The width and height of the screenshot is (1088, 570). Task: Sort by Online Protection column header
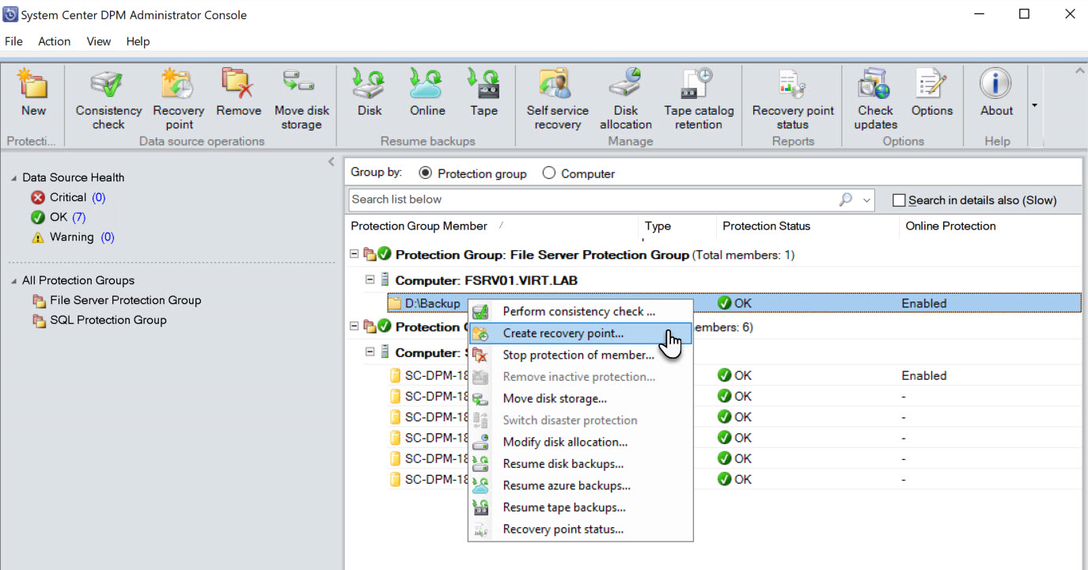950,226
